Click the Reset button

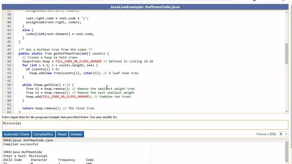(62, 134)
